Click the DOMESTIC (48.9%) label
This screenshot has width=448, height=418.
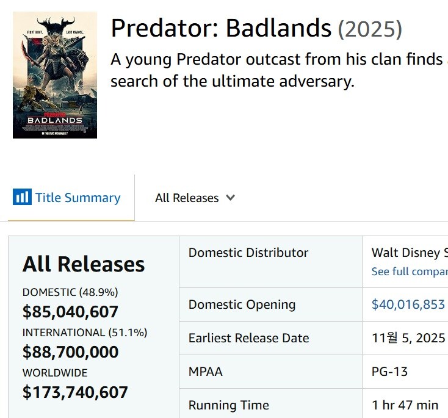[x=70, y=292]
